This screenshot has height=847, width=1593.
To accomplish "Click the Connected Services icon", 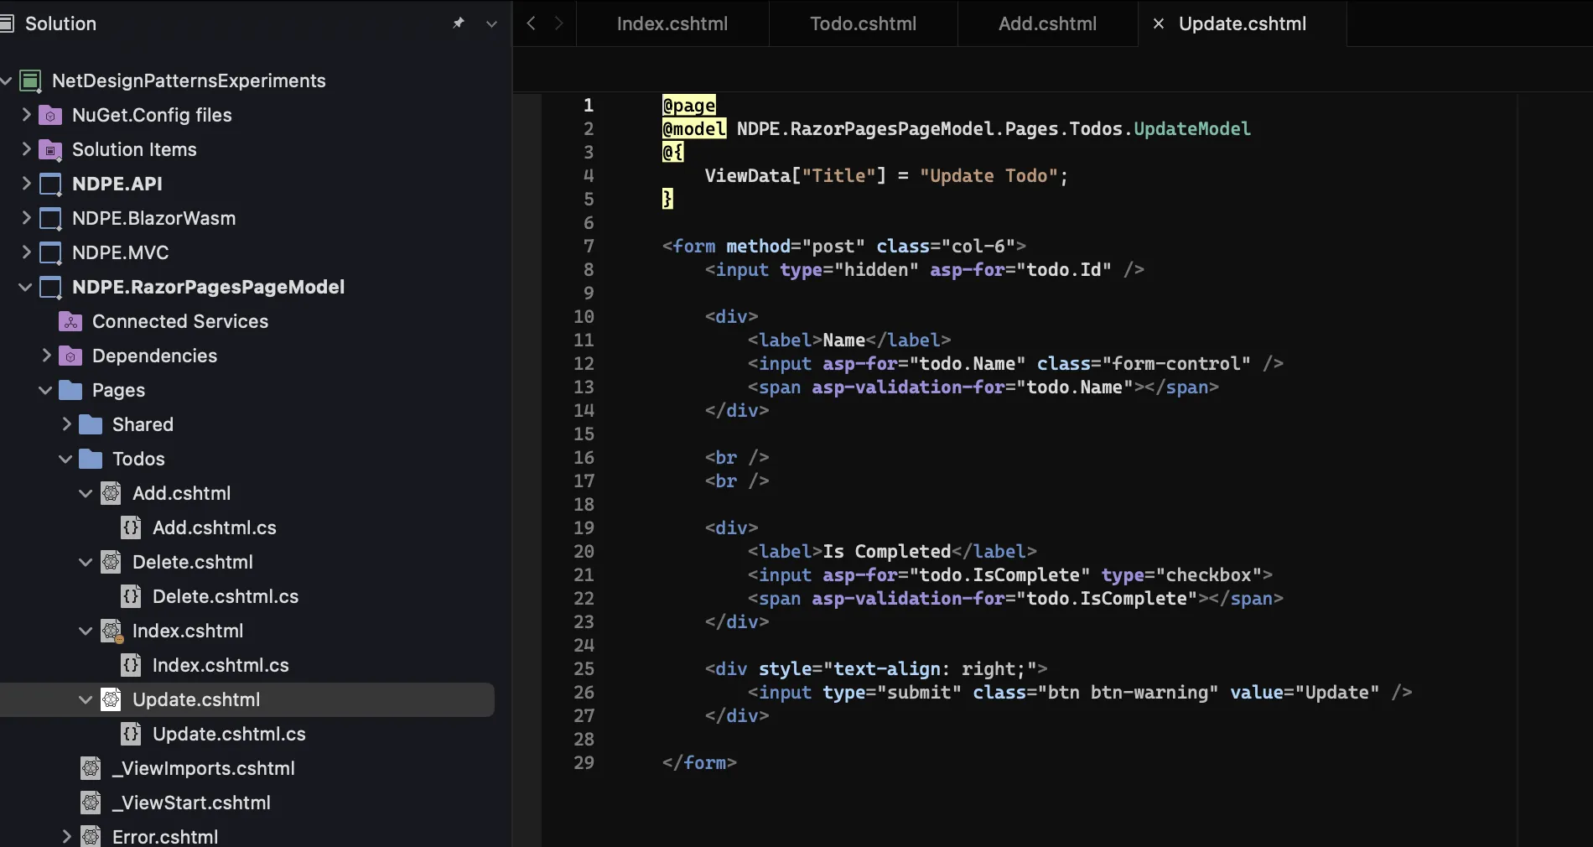I will [70, 321].
